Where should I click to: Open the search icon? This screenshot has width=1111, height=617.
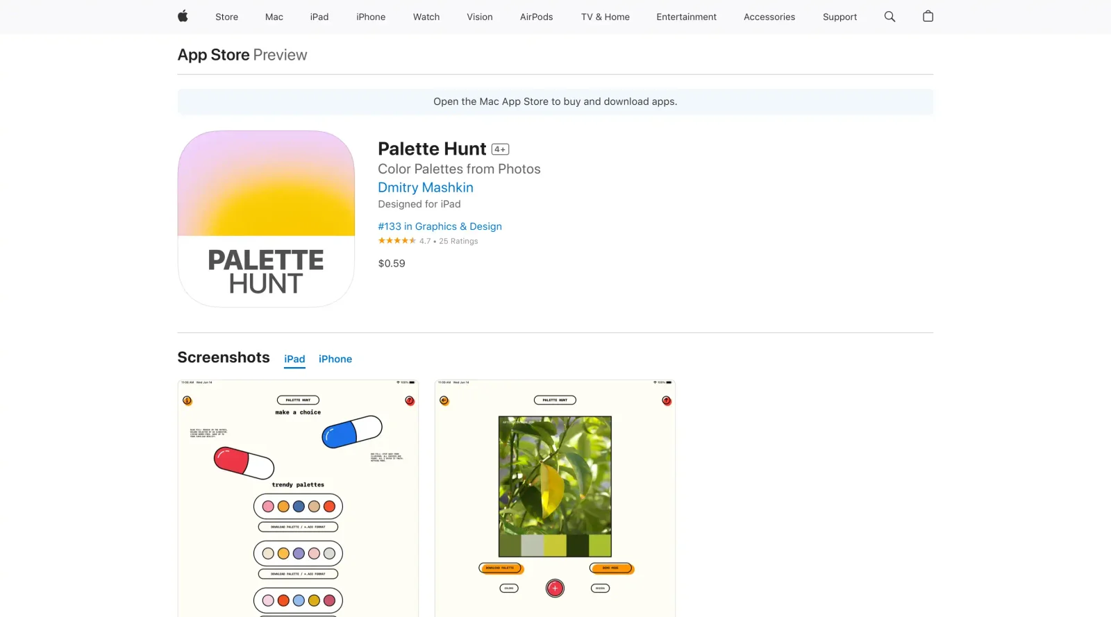click(x=889, y=17)
